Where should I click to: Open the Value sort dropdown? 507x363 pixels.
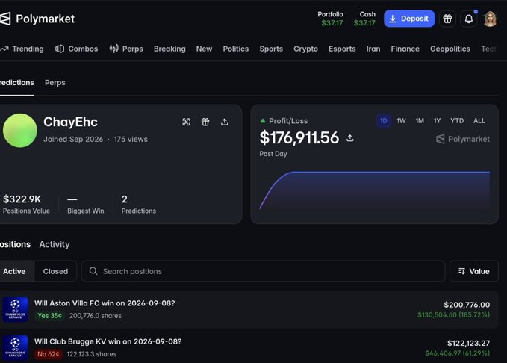[473, 271]
